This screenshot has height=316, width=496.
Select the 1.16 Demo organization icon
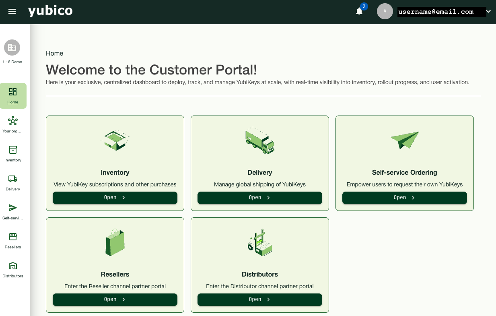pos(12,48)
